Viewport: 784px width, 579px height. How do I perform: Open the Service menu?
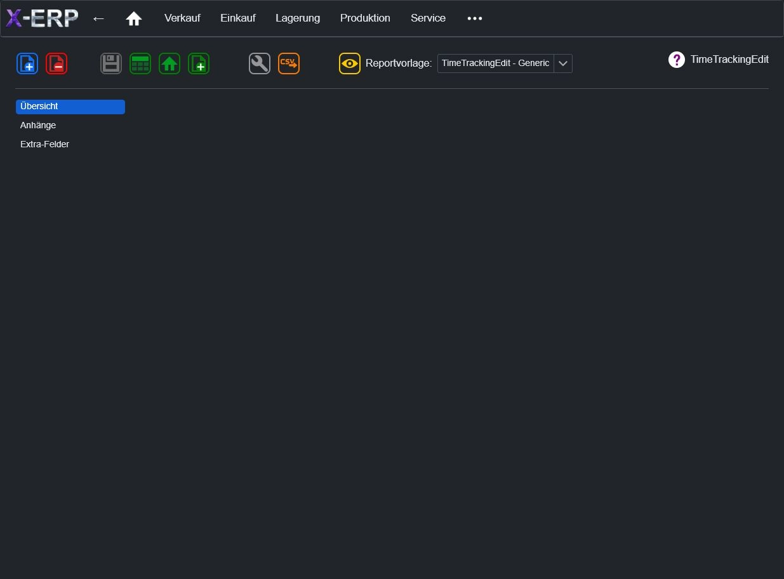point(428,18)
